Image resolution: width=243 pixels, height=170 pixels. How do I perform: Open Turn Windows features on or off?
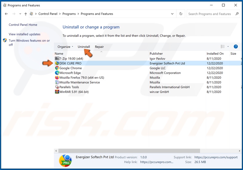(x=29, y=43)
